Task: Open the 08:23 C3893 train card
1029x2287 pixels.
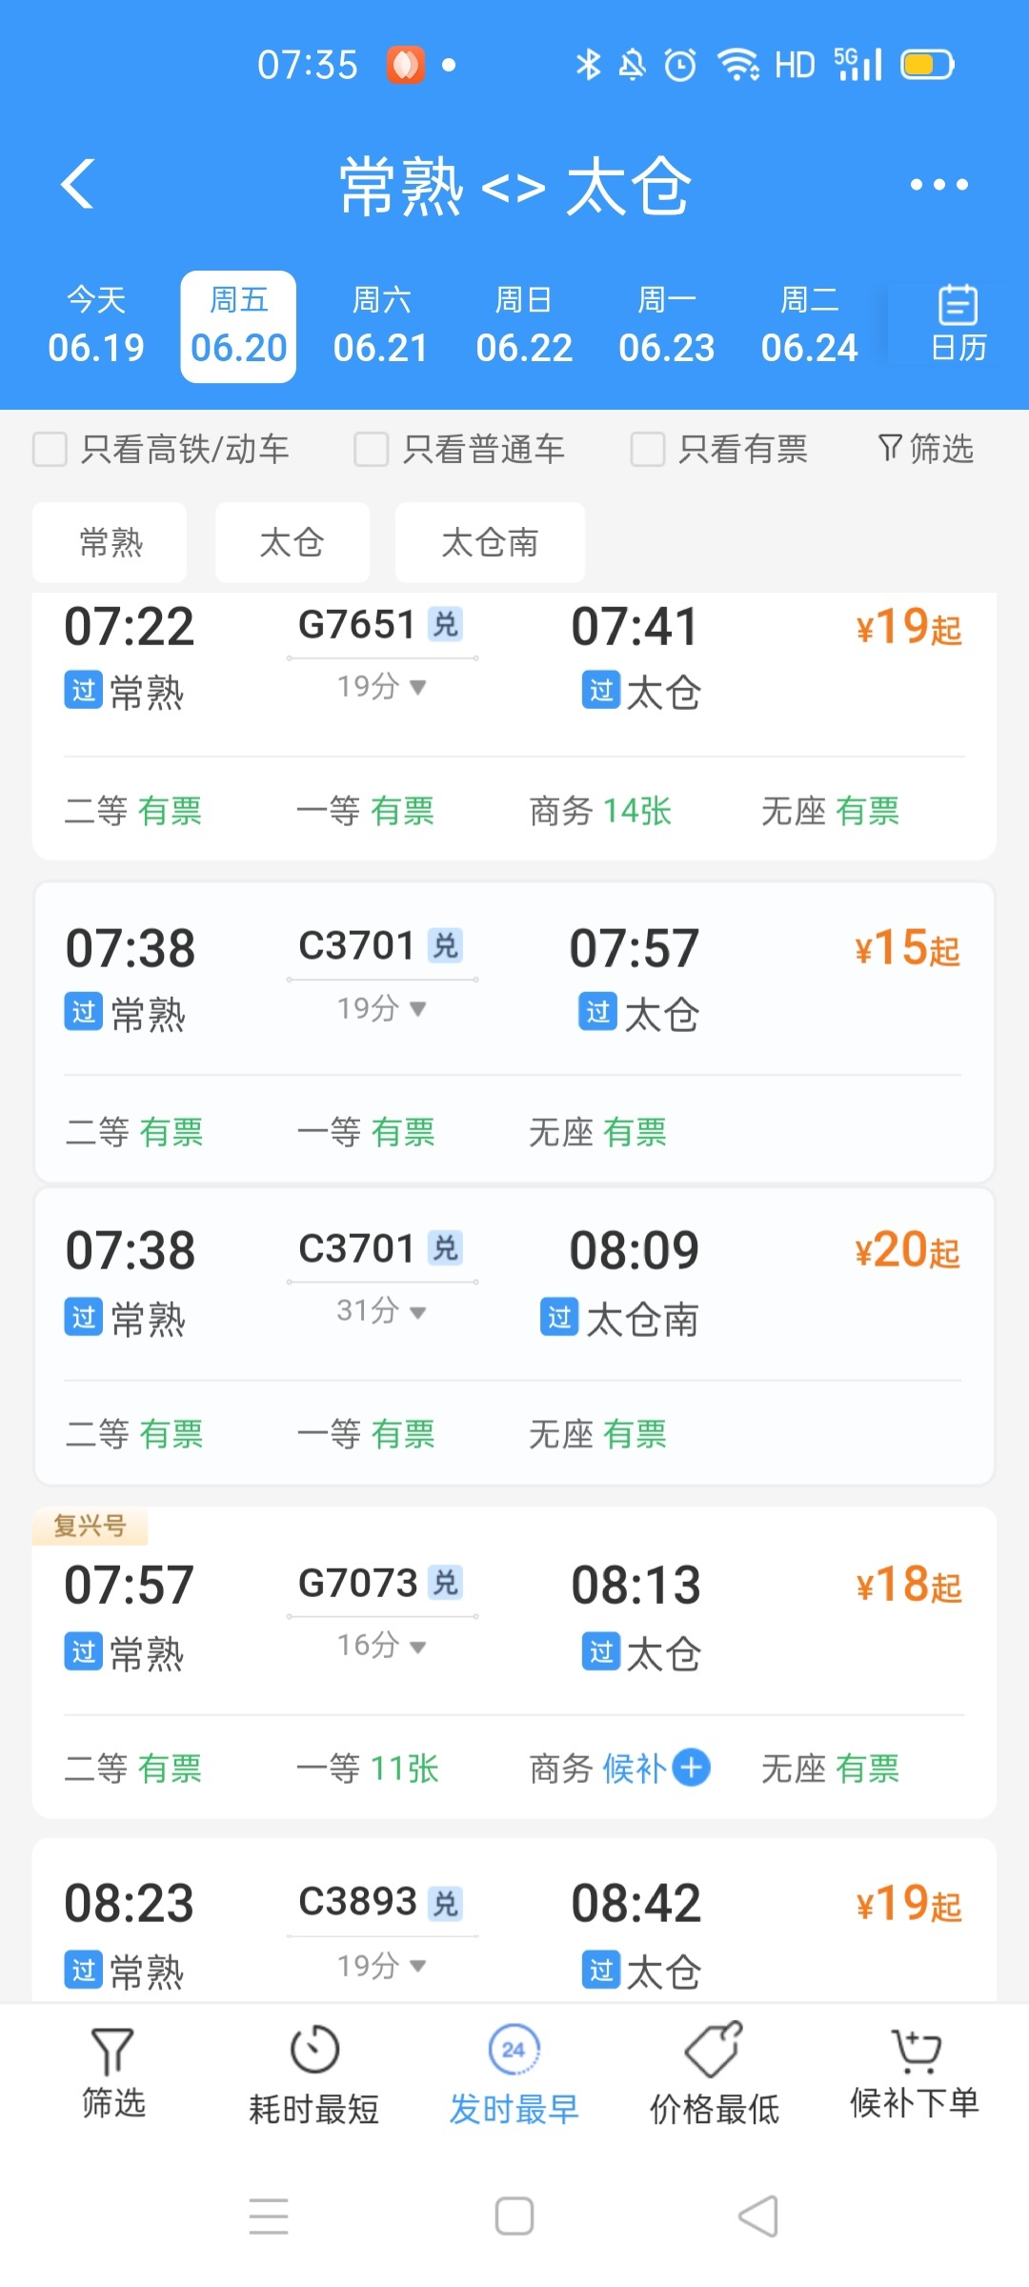Action: pyautogui.click(x=514, y=1925)
